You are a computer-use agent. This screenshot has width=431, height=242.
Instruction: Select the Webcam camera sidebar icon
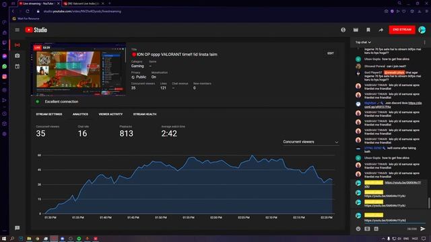point(18,56)
